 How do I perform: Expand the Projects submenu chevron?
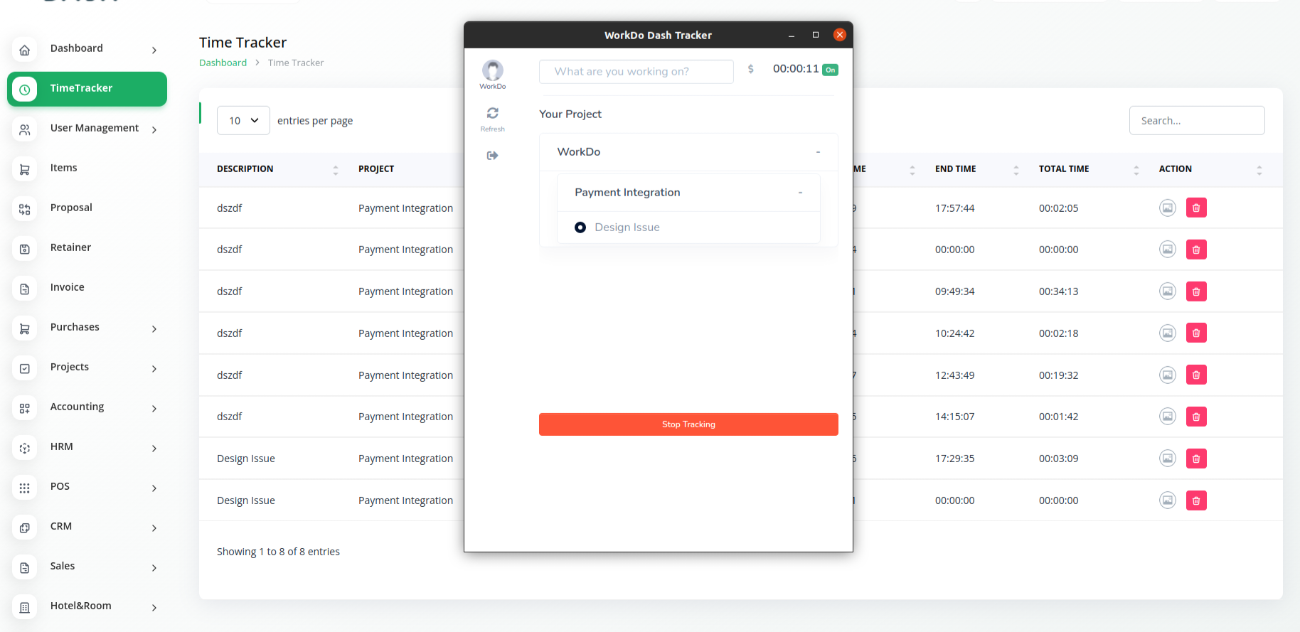click(x=154, y=368)
